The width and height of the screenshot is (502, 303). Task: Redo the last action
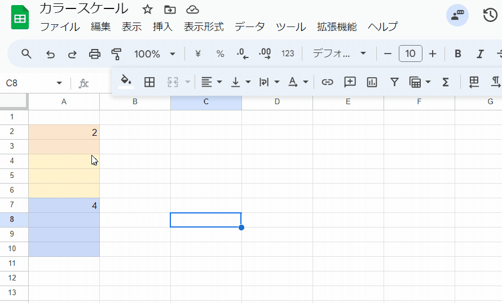72,54
